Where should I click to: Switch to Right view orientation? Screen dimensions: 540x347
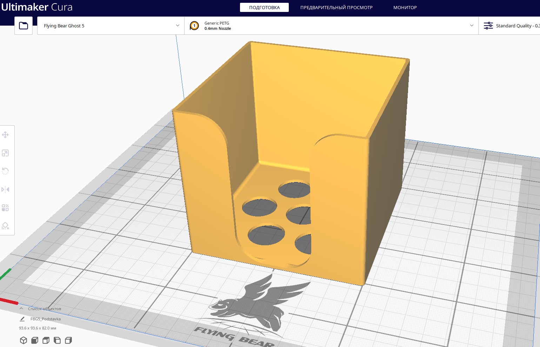pos(68,340)
